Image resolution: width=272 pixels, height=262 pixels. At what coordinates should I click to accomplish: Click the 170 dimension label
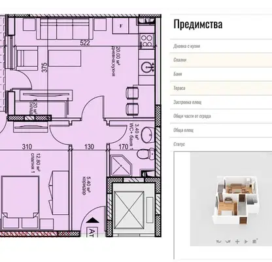point(124,147)
